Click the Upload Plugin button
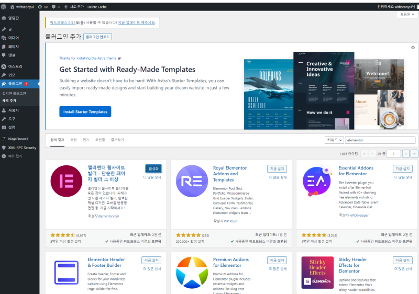Viewport: 419px width, 294px height. pyautogui.click(x=97, y=37)
